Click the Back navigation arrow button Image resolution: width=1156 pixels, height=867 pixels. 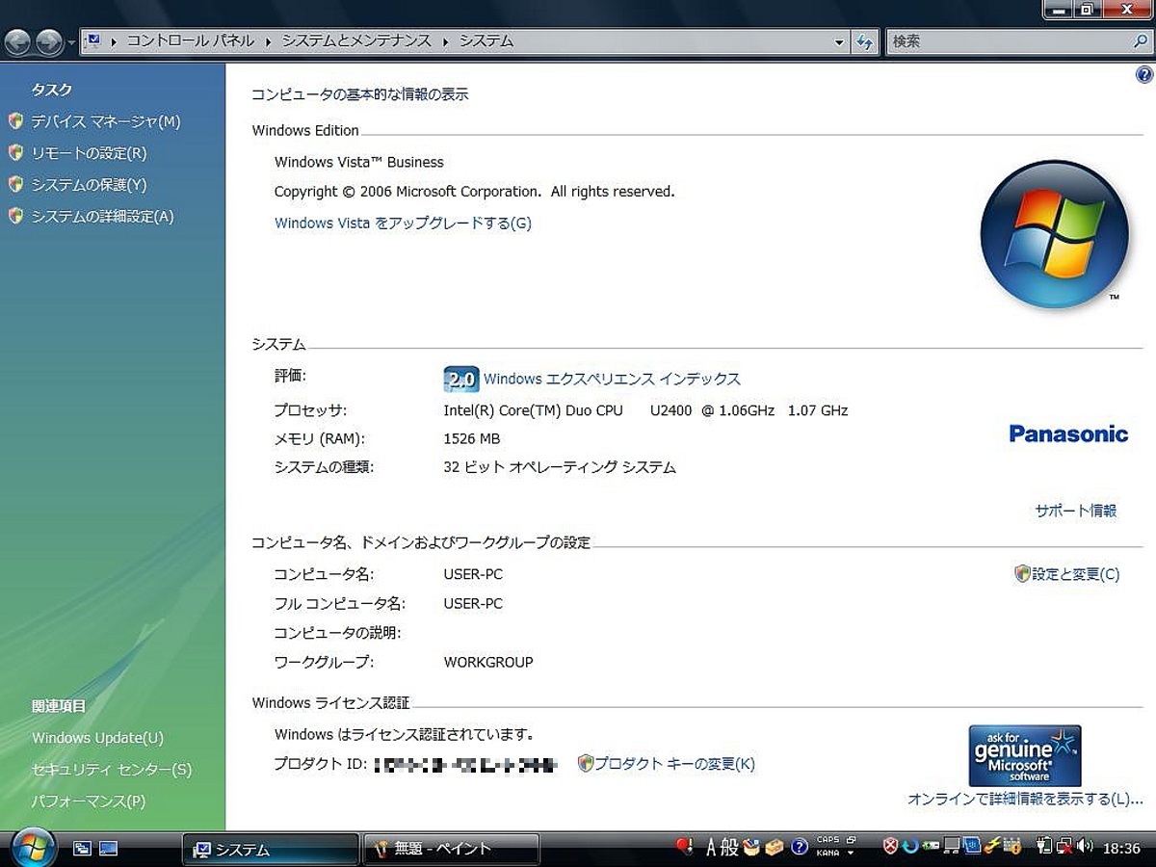19,41
